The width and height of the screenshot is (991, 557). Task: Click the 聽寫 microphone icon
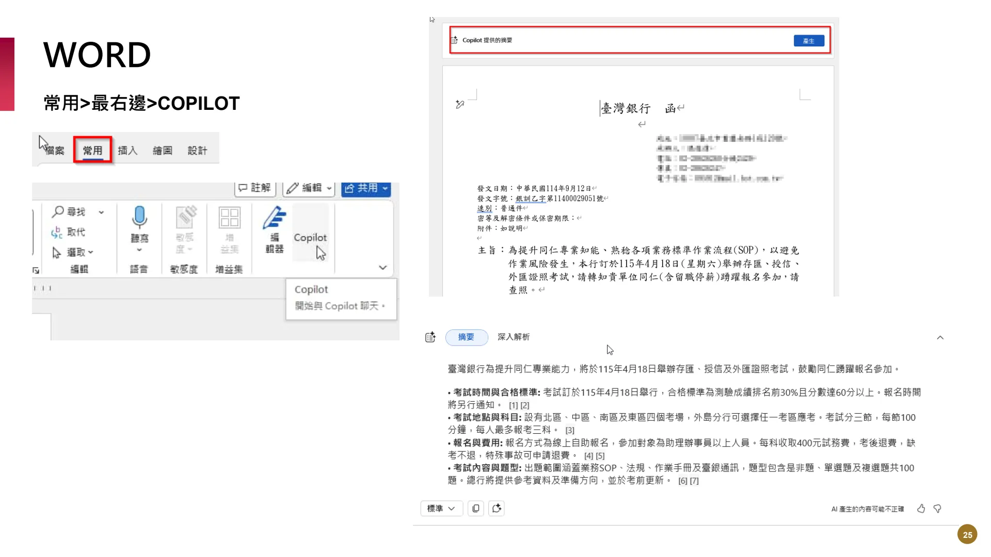click(139, 217)
